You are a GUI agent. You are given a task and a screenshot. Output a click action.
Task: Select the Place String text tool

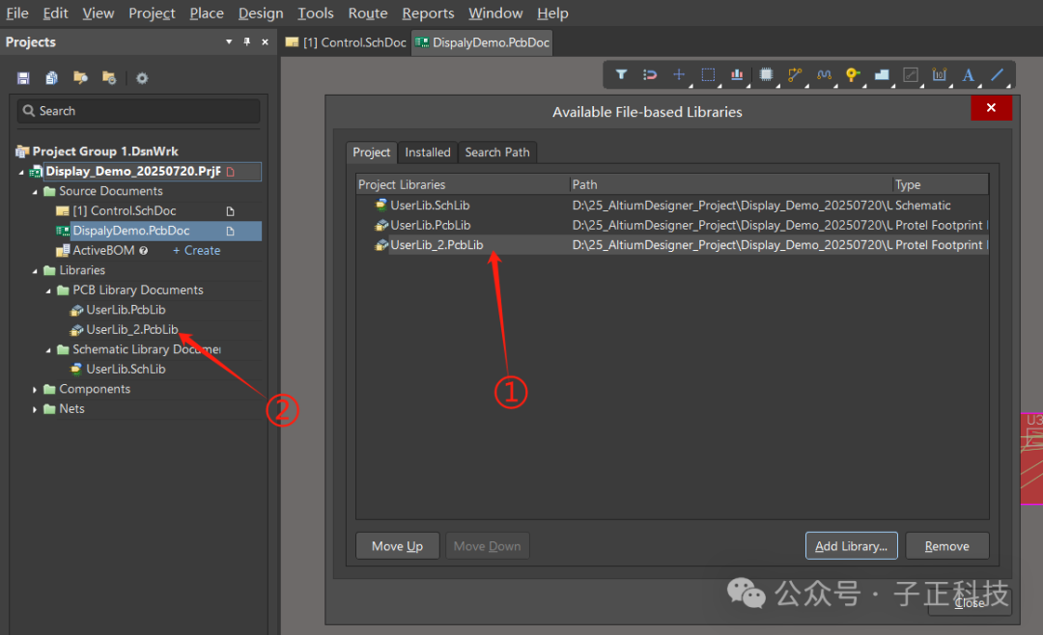[x=969, y=74]
